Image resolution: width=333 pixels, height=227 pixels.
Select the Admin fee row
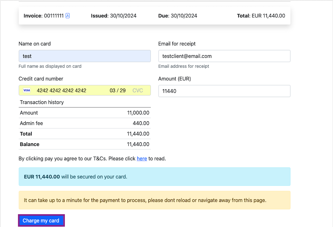[x=85, y=123]
